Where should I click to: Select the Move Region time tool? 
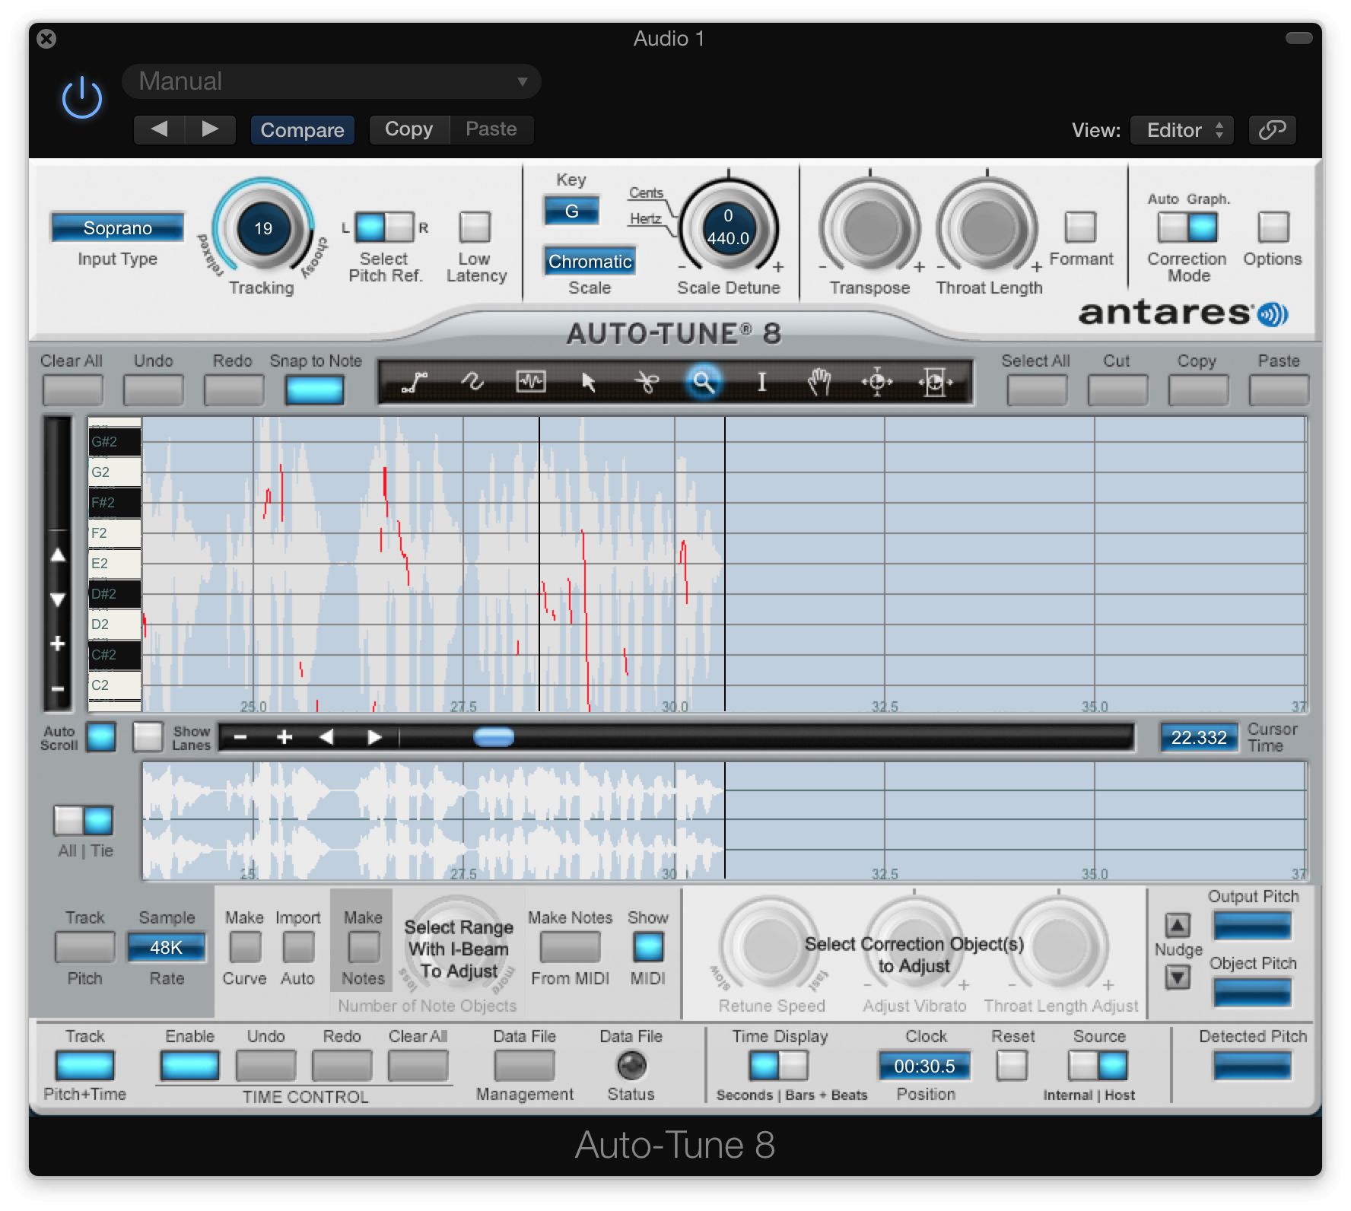coord(935,381)
